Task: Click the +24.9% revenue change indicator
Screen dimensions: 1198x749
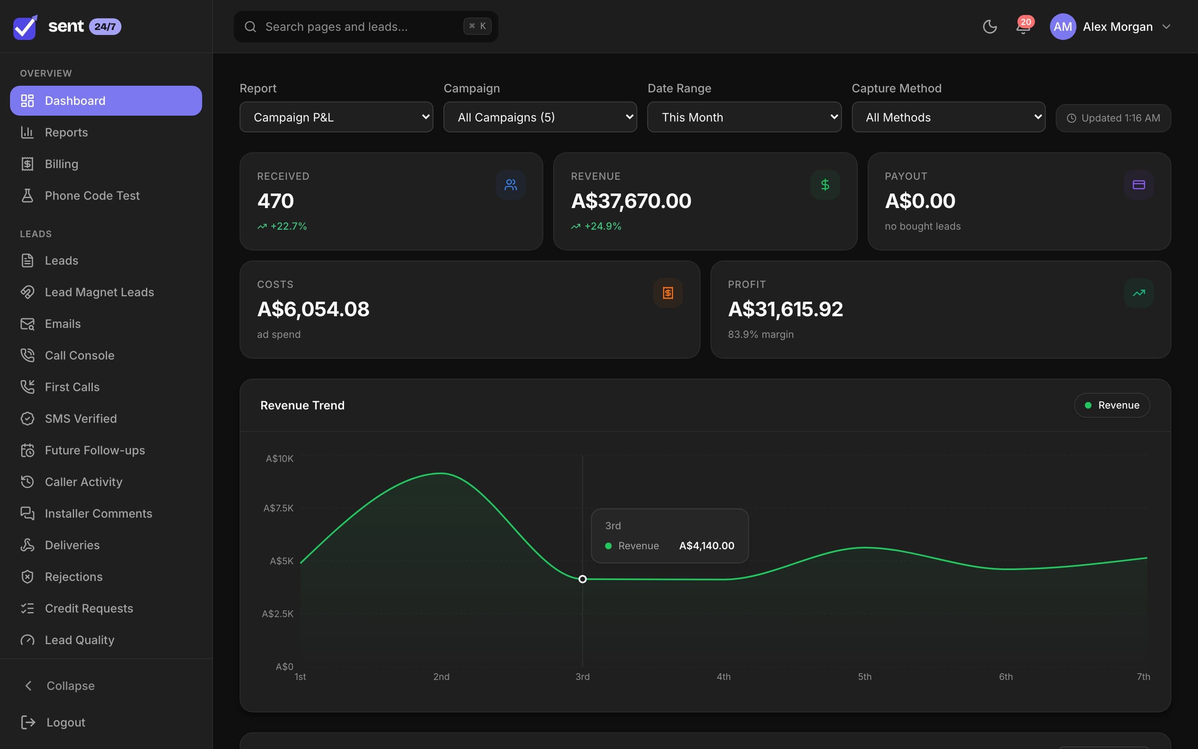Action: [596, 226]
